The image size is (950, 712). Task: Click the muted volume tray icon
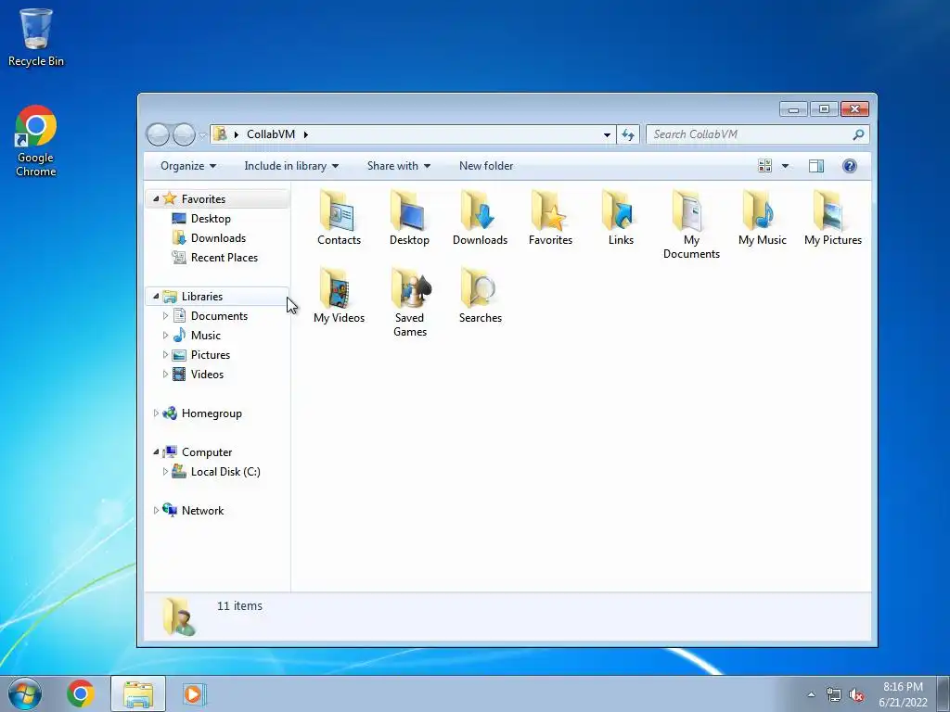click(x=856, y=695)
